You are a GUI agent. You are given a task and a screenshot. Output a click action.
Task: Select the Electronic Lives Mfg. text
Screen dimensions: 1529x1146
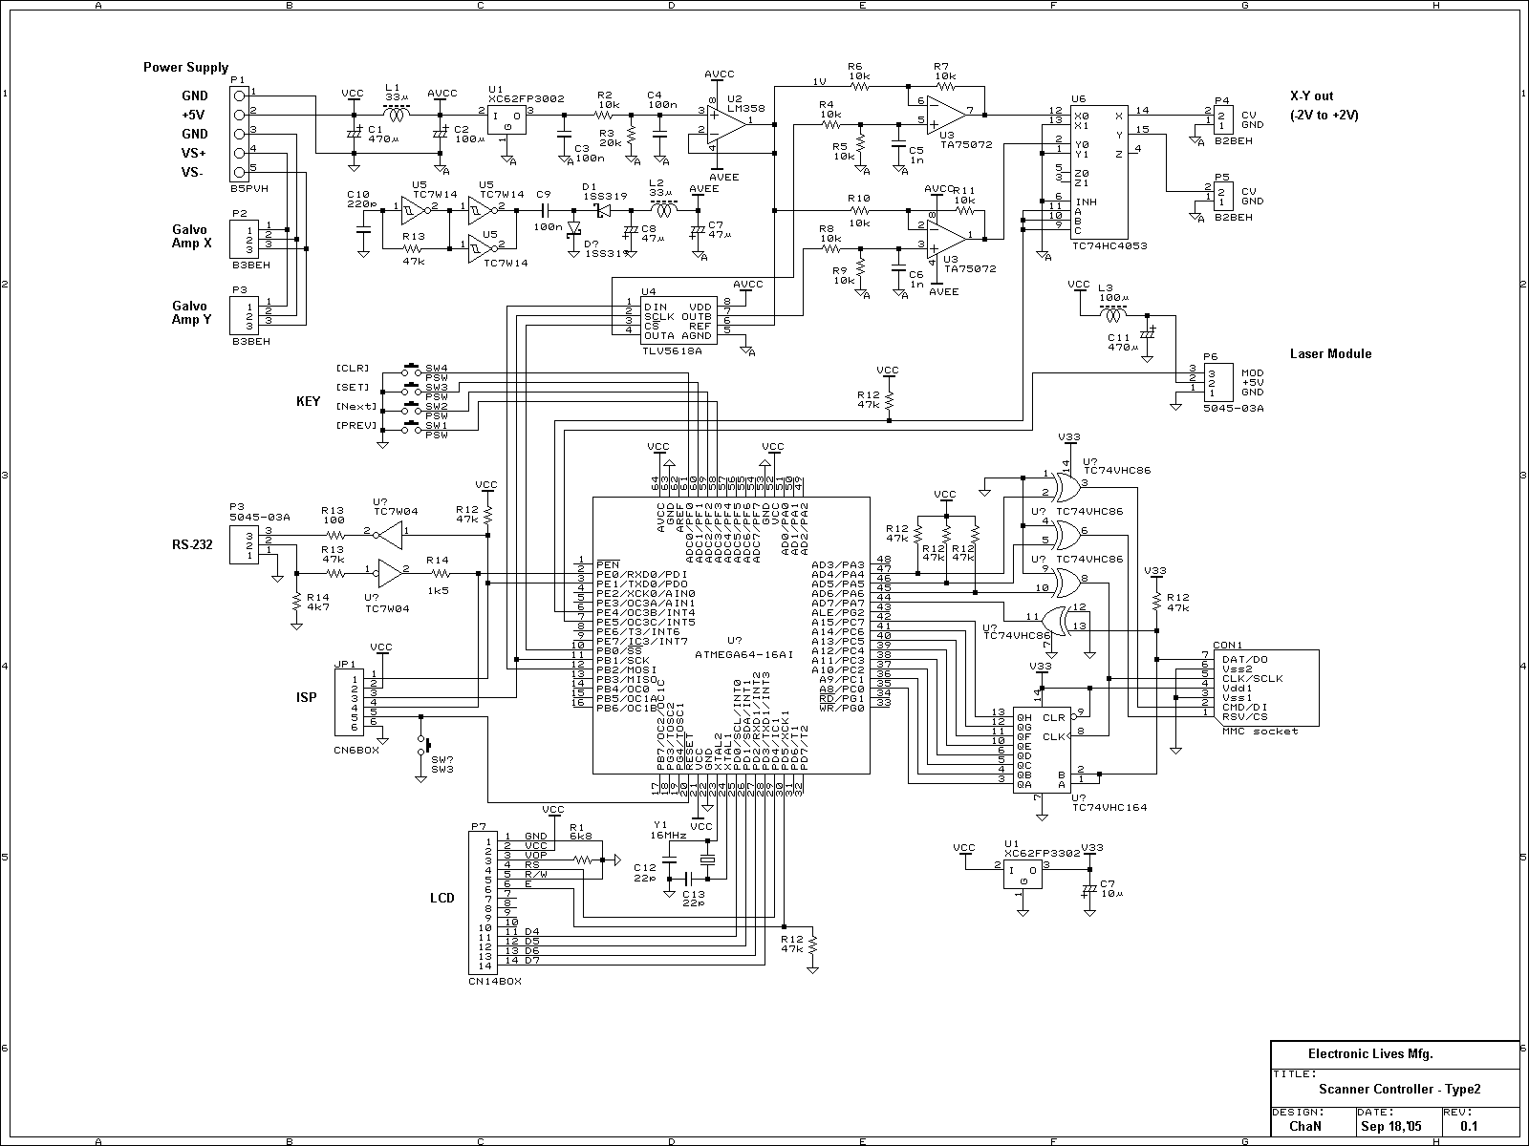(1369, 1054)
